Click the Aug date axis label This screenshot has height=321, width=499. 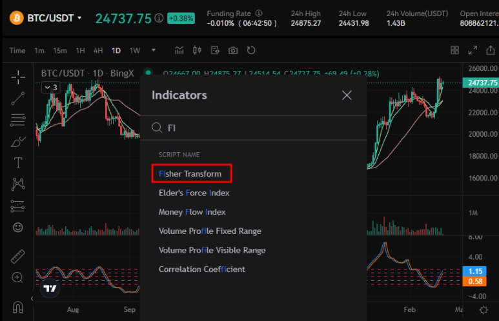tap(73, 309)
